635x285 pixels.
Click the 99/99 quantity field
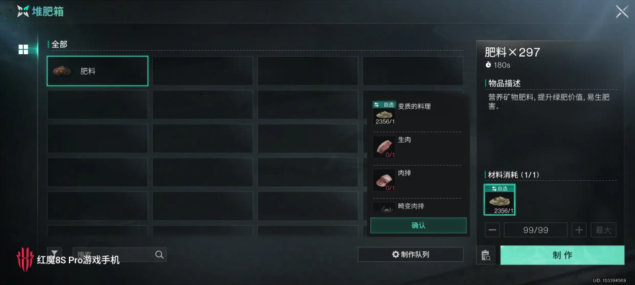(535, 230)
